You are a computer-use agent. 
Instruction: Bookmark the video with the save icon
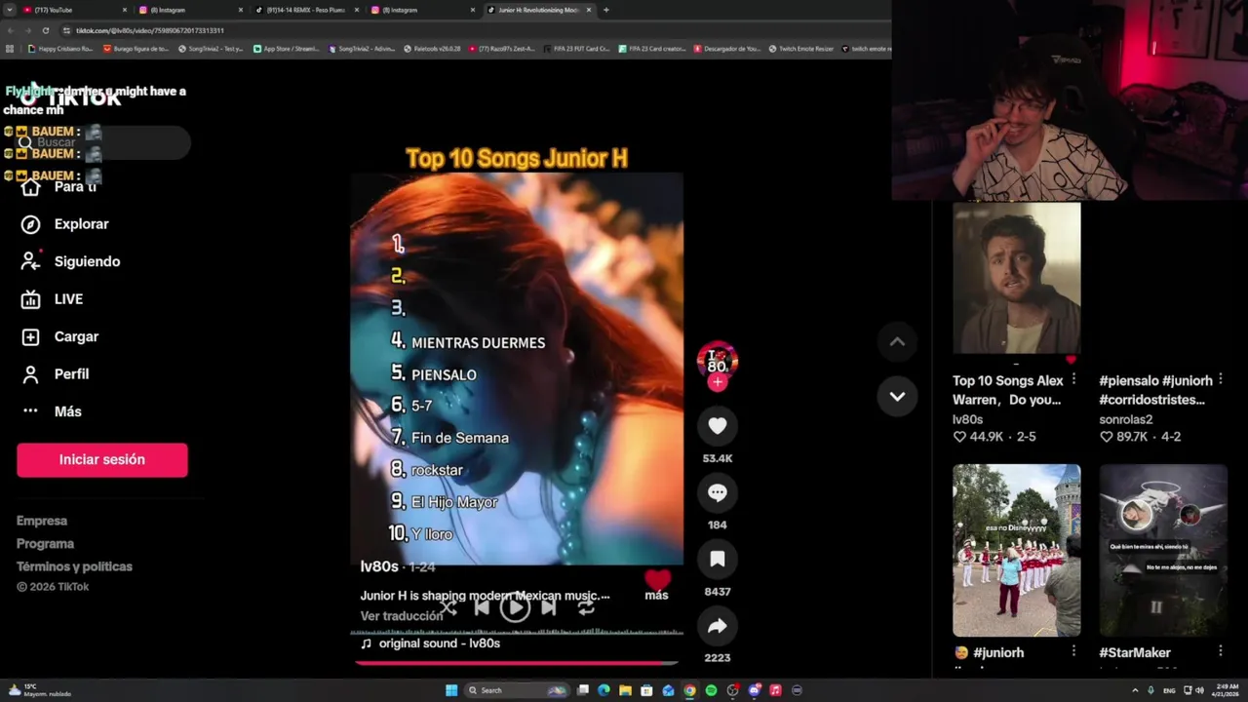coord(717,559)
